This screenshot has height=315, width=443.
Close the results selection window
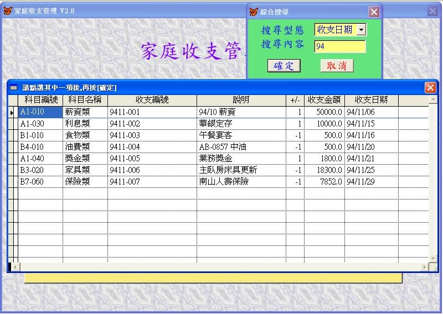[430, 88]
